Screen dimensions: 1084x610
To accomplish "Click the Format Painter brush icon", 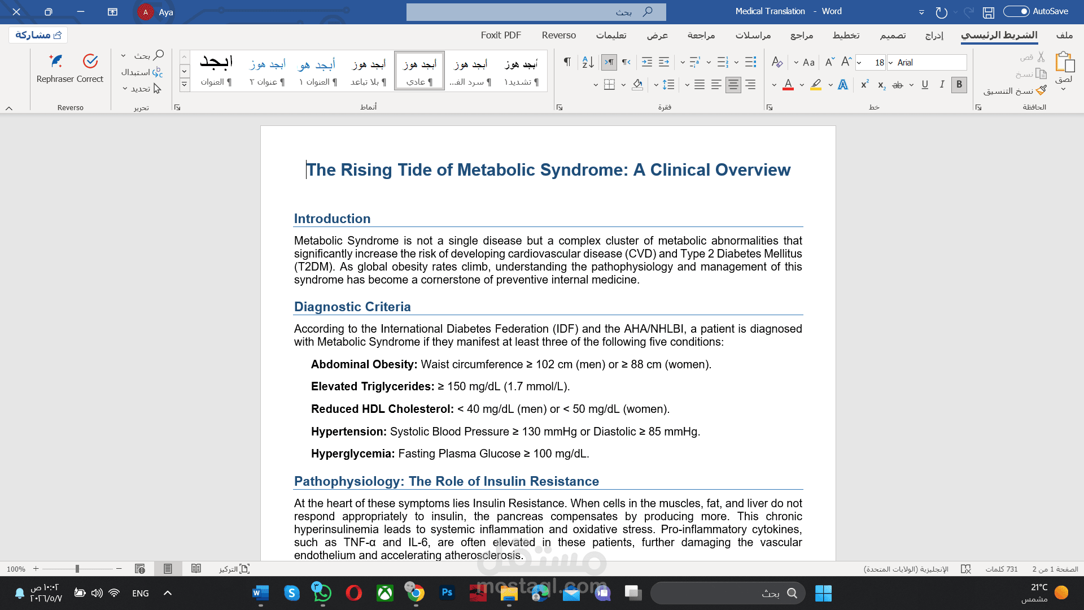I will pos(1042,90).
